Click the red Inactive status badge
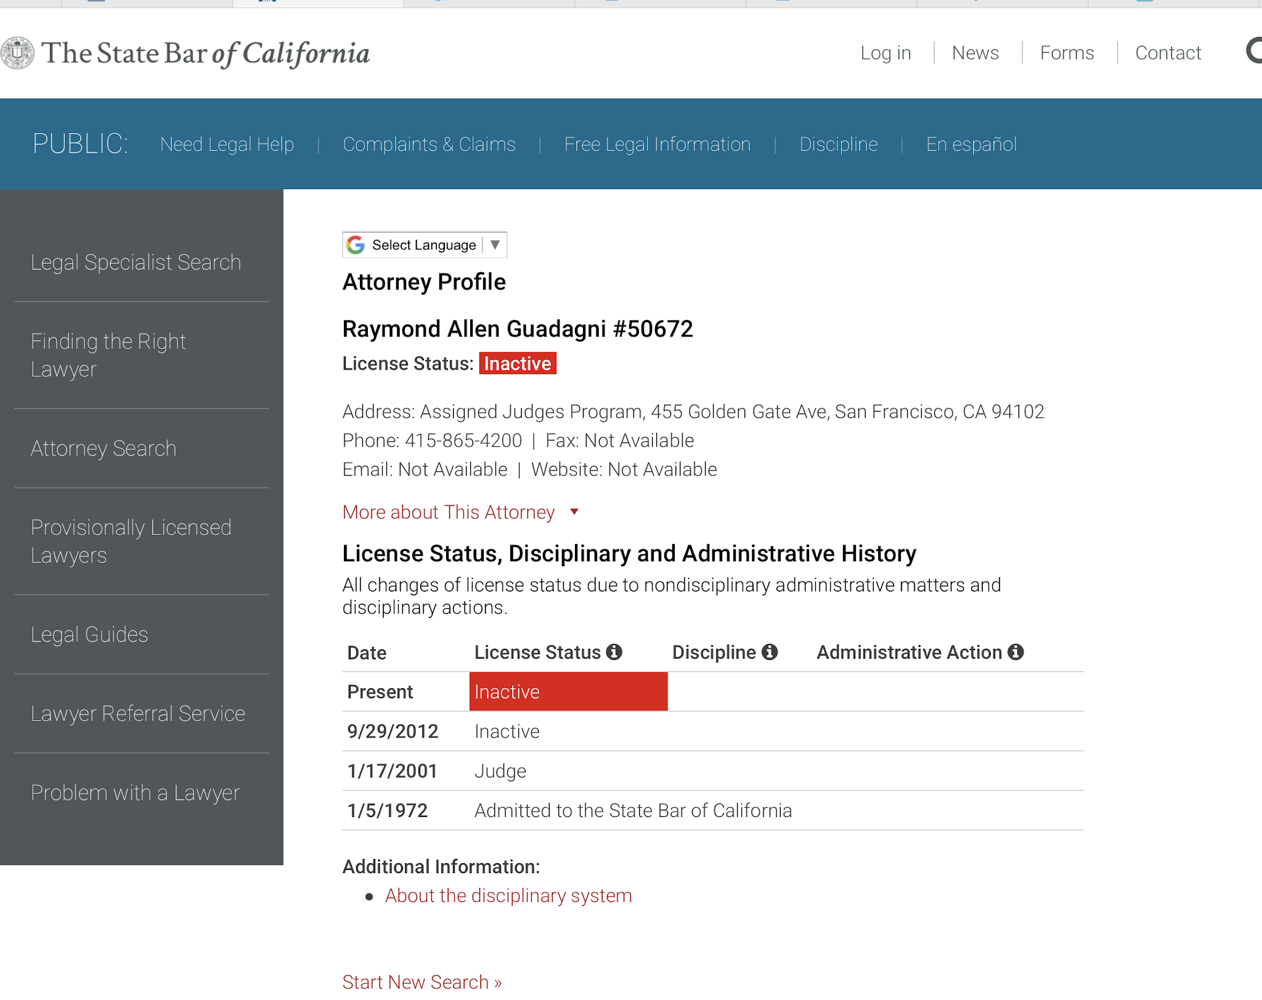1262x1000 pixels. tap(517, 364)
